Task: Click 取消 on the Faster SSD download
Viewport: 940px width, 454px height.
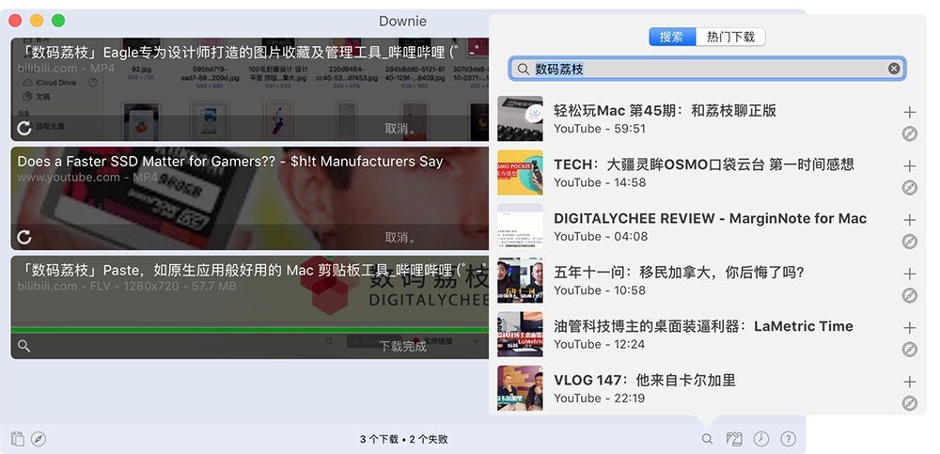Action: tap(399, 237)
